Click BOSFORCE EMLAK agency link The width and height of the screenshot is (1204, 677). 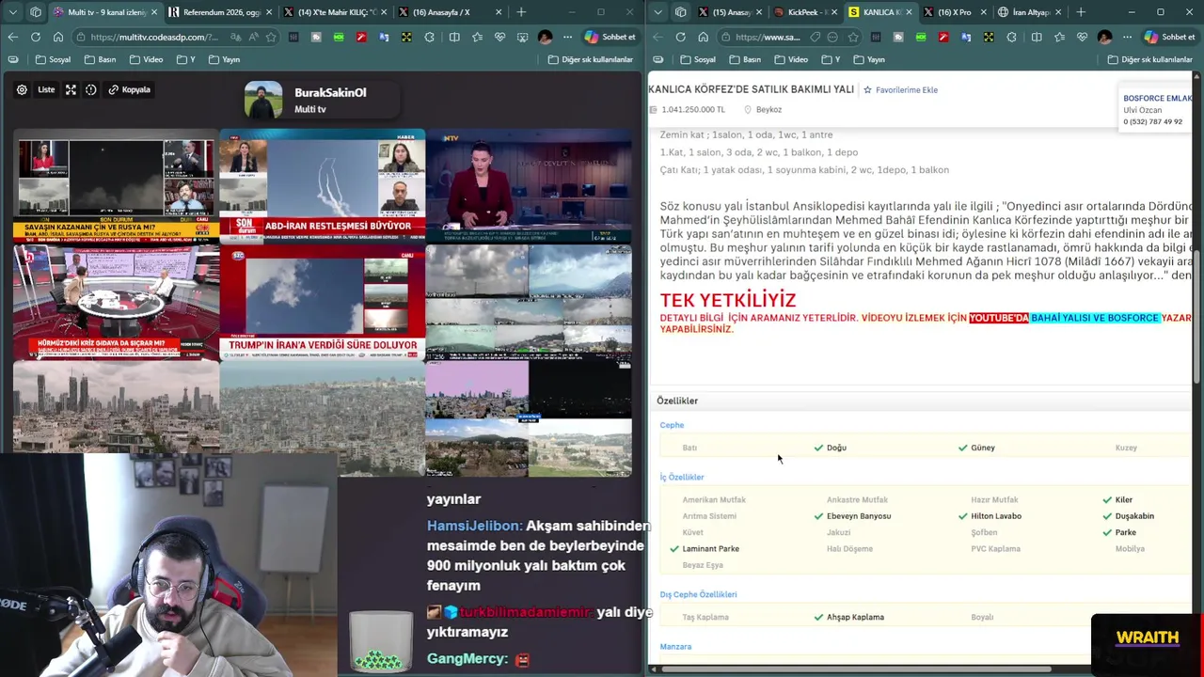coord(1157,98)
